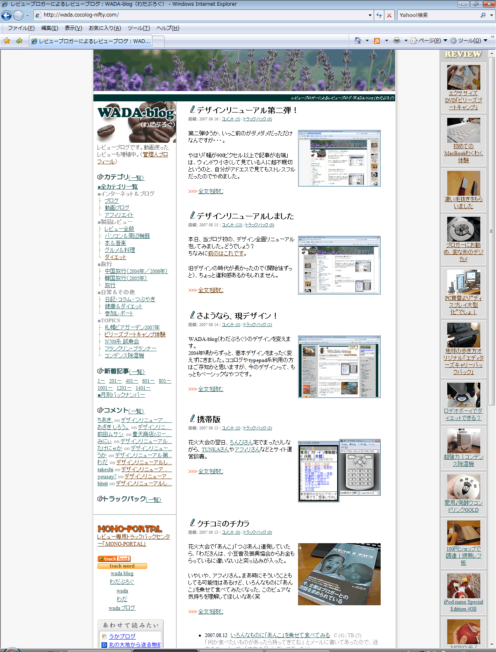
Task: Click the Add to Favorites icon
Action: point(19,41)
